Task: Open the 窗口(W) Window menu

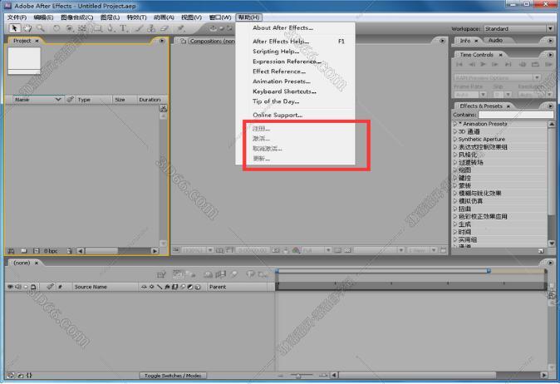Action: pos(220,17)
